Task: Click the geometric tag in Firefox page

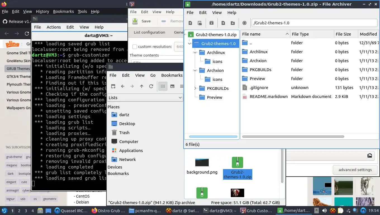Action: (x=50, y=199)
